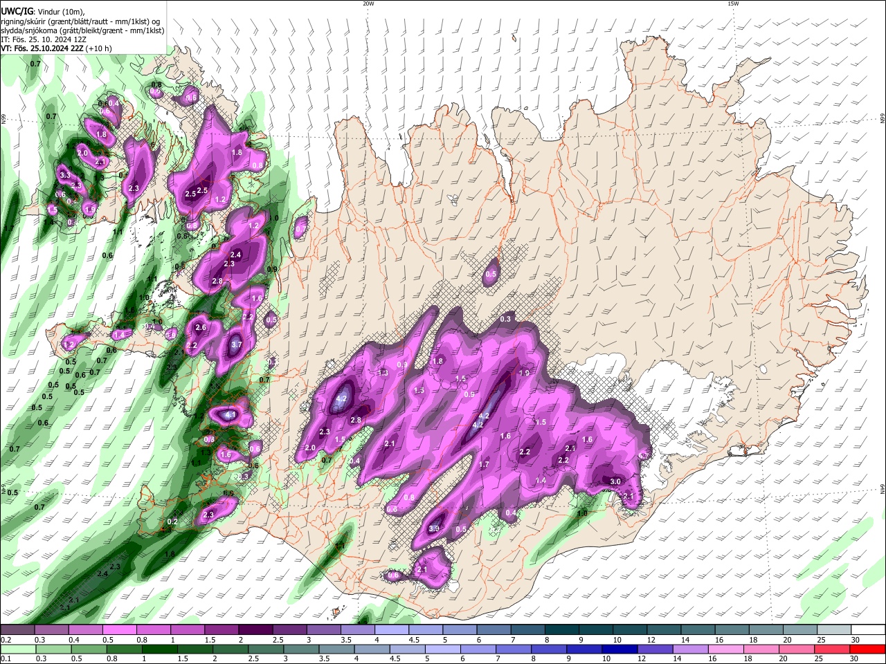Click the '15W' longitude label at top

[x=734, y=3]
